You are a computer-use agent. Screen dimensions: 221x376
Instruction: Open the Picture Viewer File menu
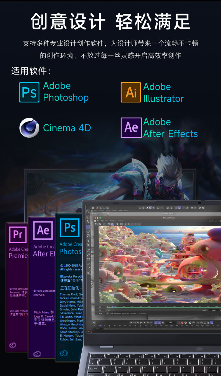coord(98,221)
